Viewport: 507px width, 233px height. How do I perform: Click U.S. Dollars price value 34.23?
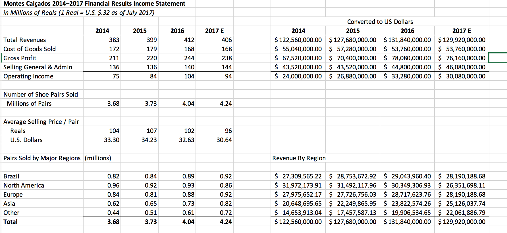149,140
